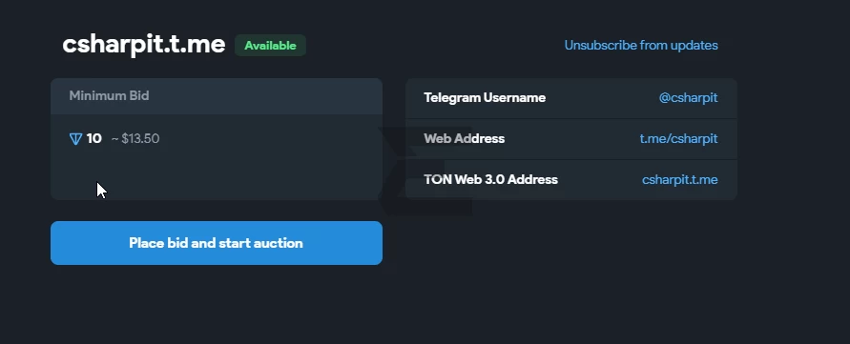Unsubscribe from updates for this username
Image resolution: width=850 pixels, height=344 pixels.
641,46
